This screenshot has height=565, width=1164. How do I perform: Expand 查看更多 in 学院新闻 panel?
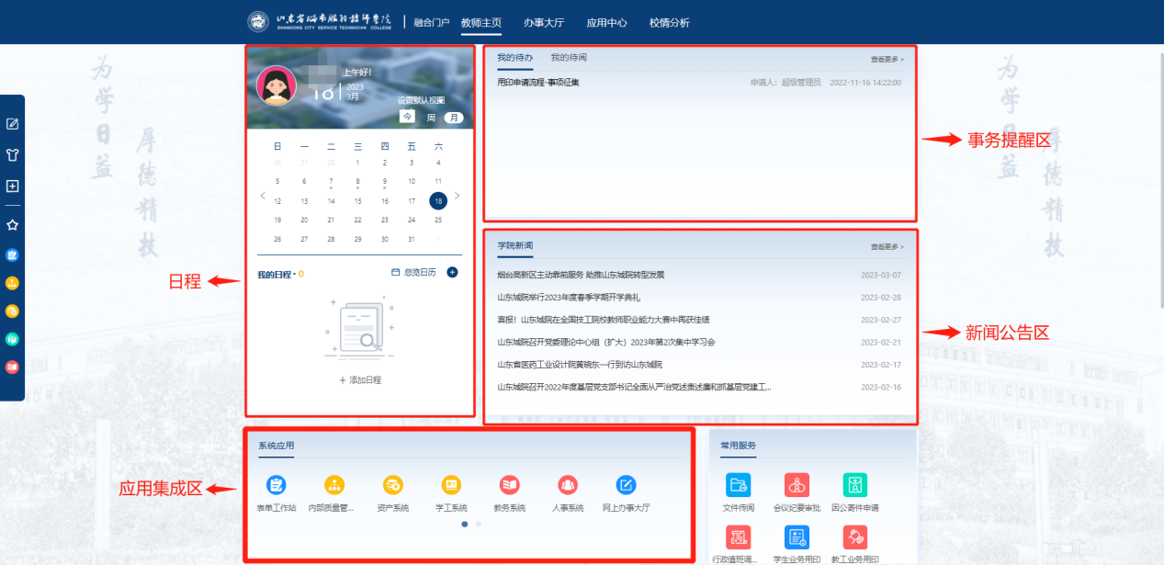click(887, 246)
